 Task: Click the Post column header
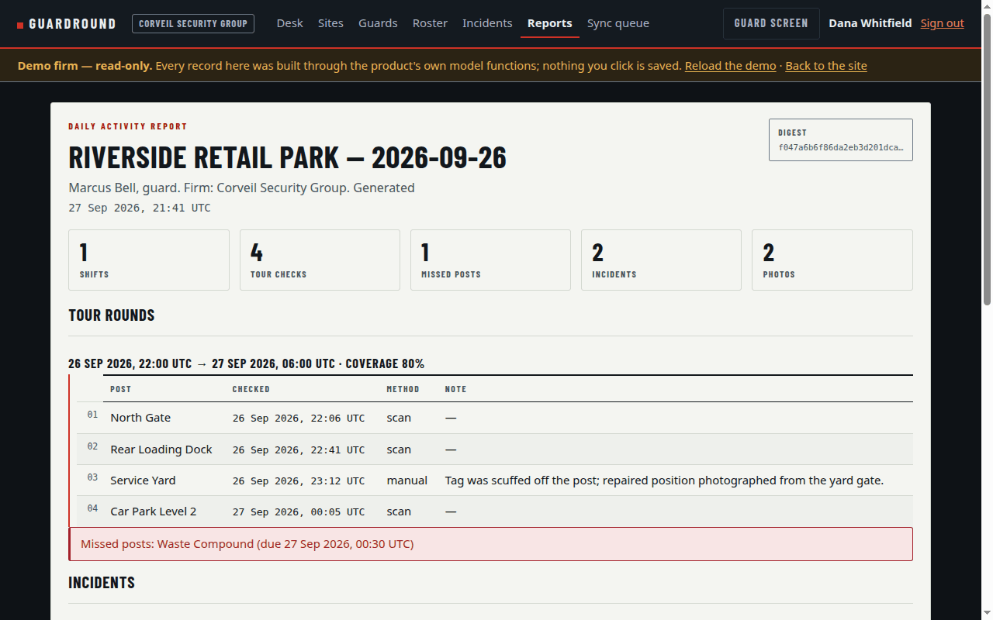click(x=121, y=389)
